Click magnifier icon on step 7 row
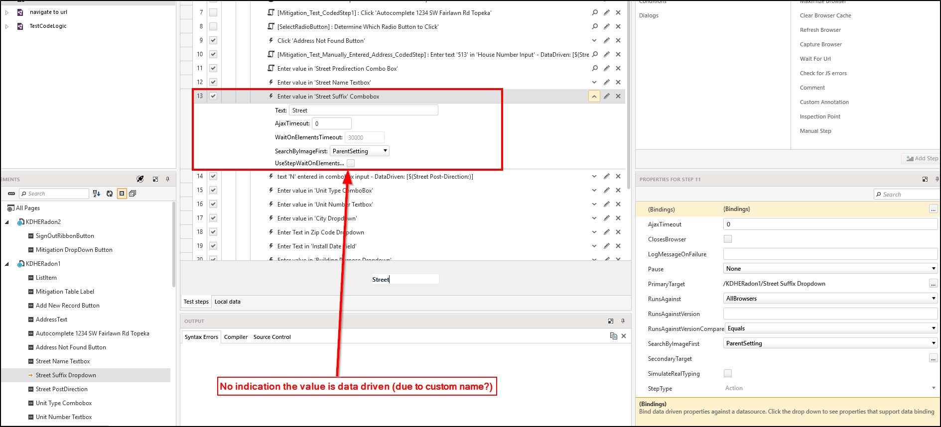941x427 pixels. pyautogui.click(x=595, y=12)
